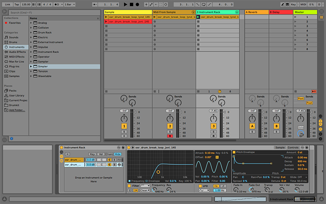
Task: Select the 24 dB filter slope button
Action: 136,190
